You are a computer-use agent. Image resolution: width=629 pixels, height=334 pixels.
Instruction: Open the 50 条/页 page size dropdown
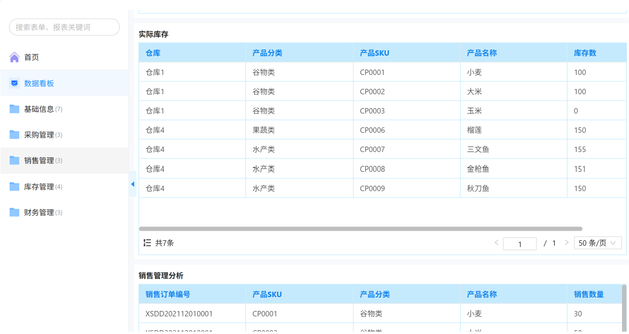(598, 243)
